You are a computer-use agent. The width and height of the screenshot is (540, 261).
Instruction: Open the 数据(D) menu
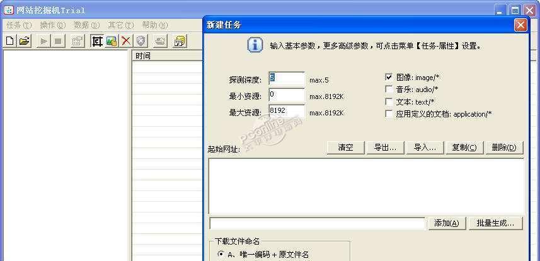pyautogui.click(x=86, y=25)
